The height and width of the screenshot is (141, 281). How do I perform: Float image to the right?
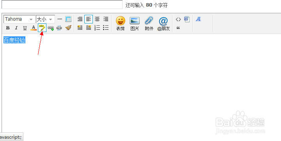tap(89, 28)
